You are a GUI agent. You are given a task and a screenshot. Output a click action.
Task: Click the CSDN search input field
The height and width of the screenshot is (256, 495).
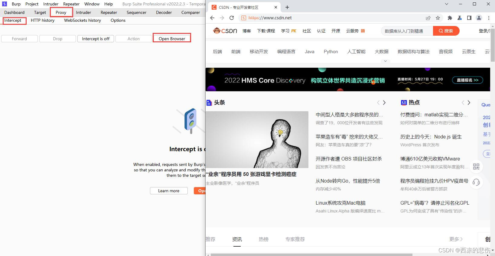(x=407, y=31)
